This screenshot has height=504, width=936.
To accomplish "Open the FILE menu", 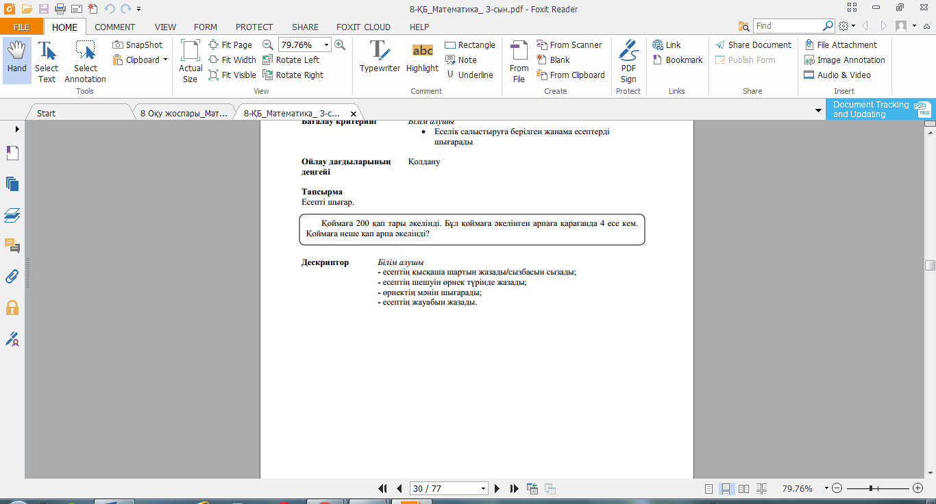I will click(x=22, y=27).
